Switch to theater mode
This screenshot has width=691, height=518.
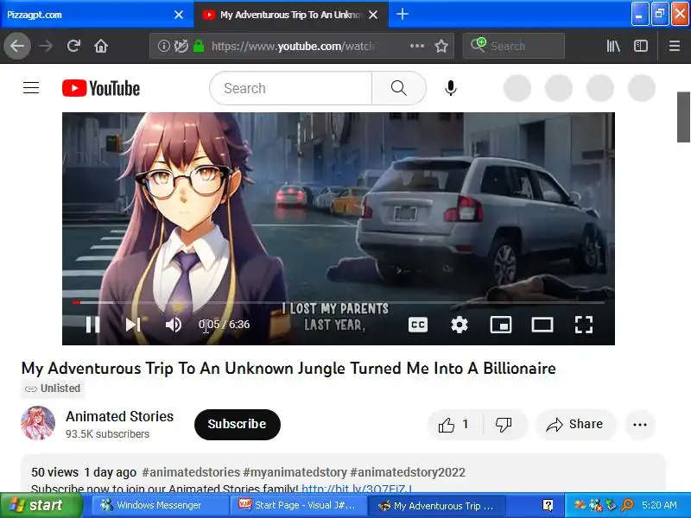[542, 325]
